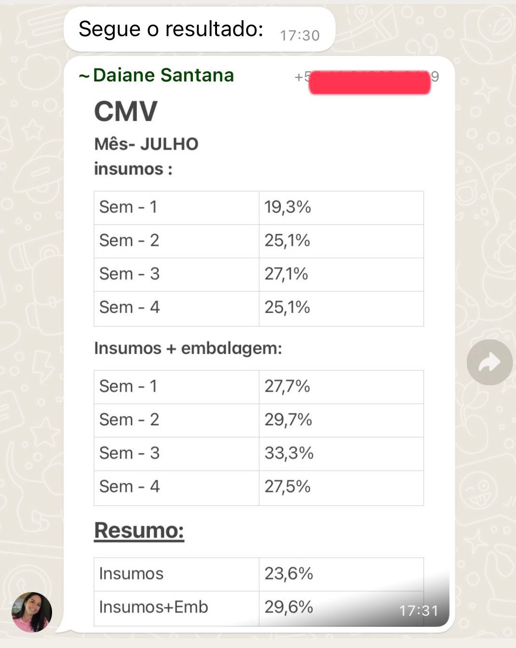Tap the Sem - 4 label in the insumos table
Image resolution: width=516 pixels, height=648 pixels.
(x=129, y=307)
